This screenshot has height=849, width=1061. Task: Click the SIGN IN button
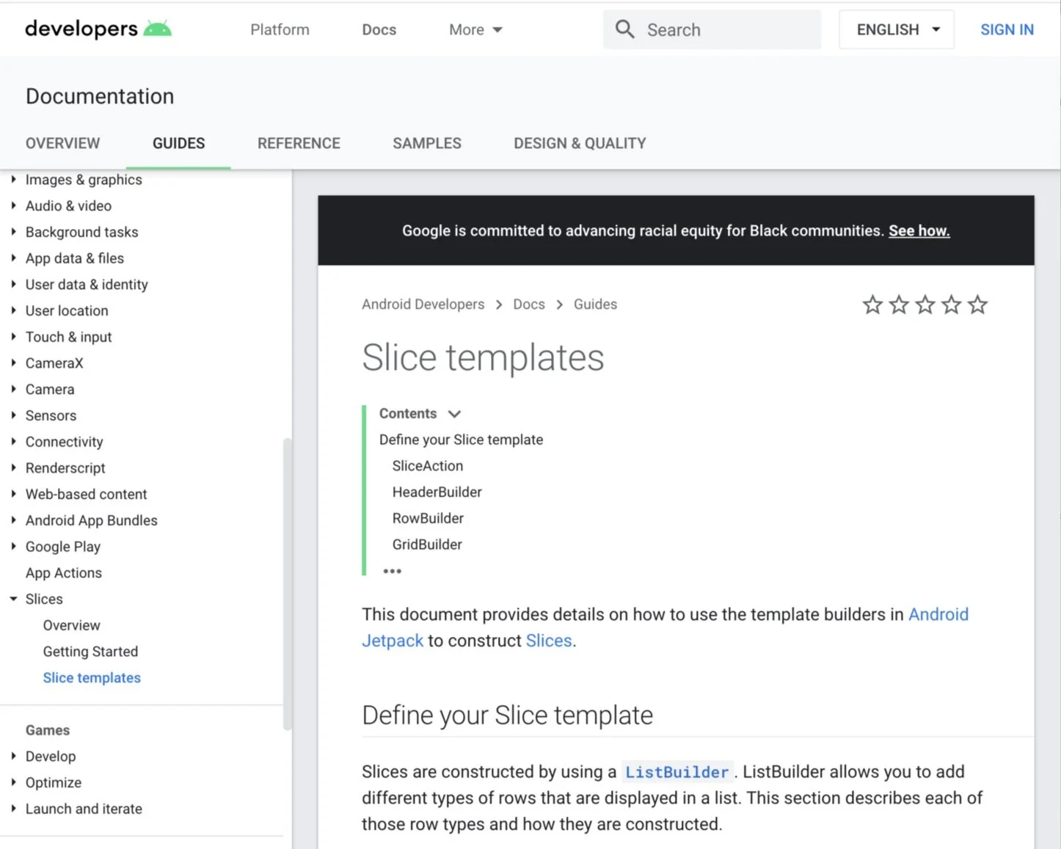point(1007,30)
